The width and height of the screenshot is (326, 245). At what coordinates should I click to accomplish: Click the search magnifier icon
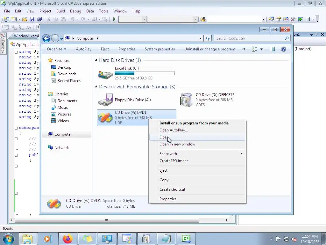tap(287, 38)
